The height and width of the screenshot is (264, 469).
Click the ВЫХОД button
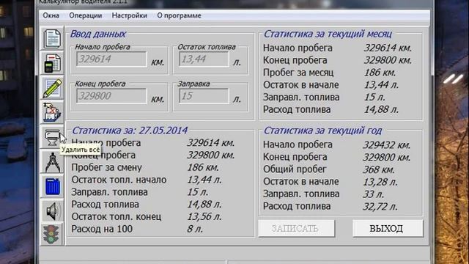pos(388,228)
